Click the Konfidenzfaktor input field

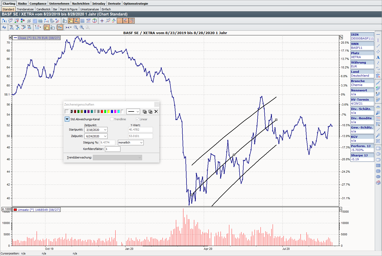(x=112, y=149)
